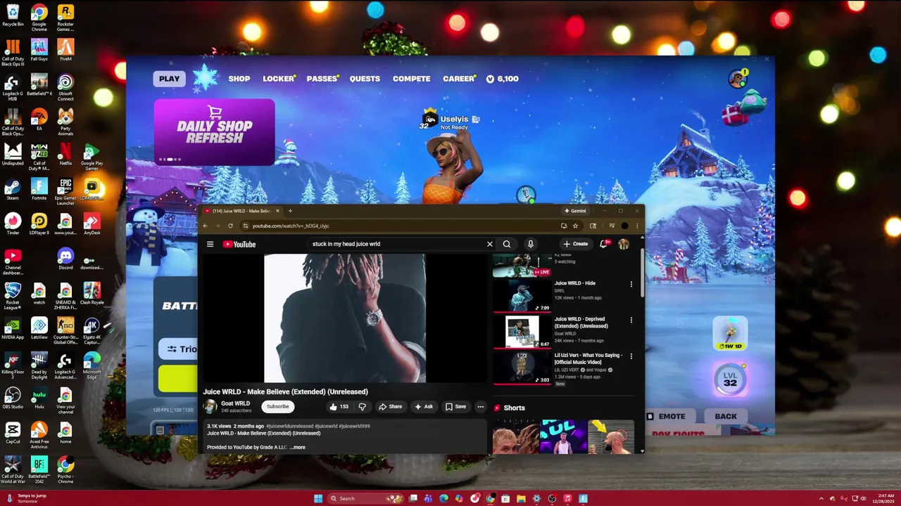Open the LOCKER tab in Fortnite
This screenshot has height=506, width=901.
[279, 79]
